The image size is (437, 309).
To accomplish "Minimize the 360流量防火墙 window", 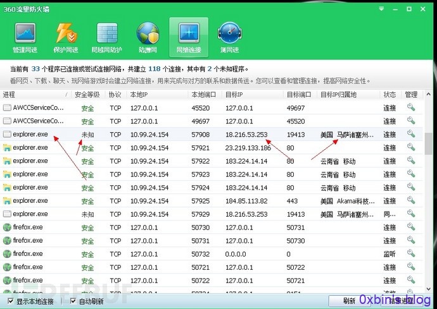I will point(395,9).
